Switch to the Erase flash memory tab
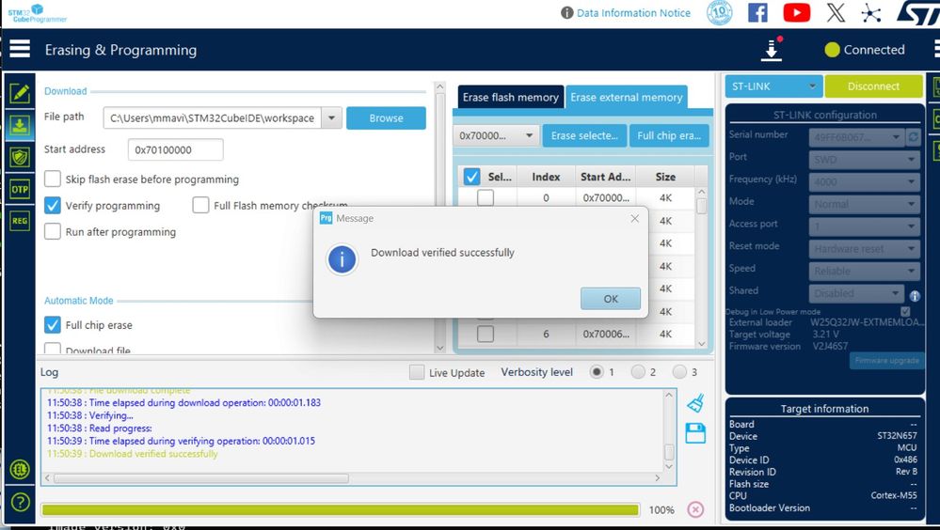Image resolution: width=940 pixels, height=530 pixels. pos(511,97)
